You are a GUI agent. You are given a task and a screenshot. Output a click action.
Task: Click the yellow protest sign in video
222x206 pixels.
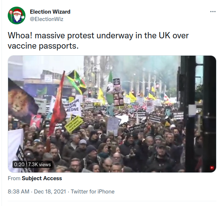tap(74, 124)
